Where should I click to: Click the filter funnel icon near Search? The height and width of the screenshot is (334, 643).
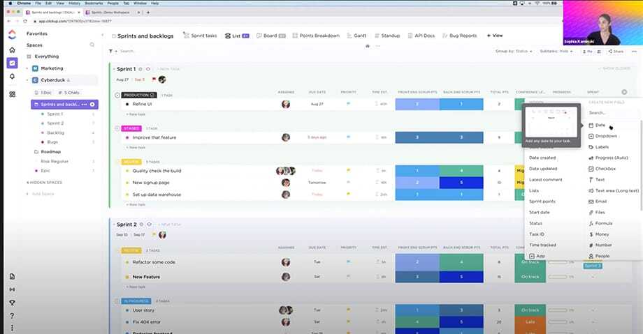point(110,51)
